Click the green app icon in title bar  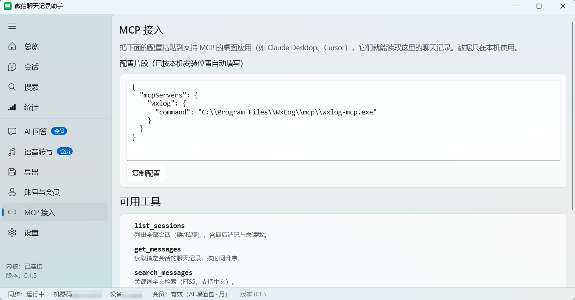[8, 6]
